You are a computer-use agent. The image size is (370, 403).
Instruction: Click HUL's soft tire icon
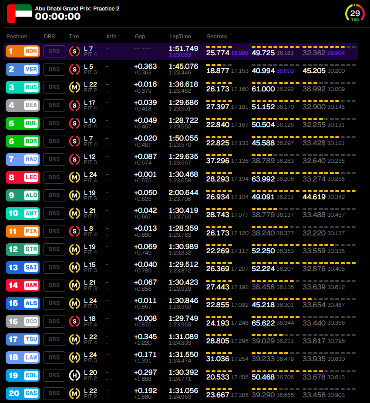coord(74,123)
